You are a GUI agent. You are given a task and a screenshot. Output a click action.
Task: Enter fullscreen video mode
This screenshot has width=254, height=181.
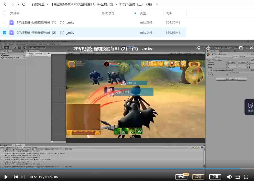click(246, 177)
